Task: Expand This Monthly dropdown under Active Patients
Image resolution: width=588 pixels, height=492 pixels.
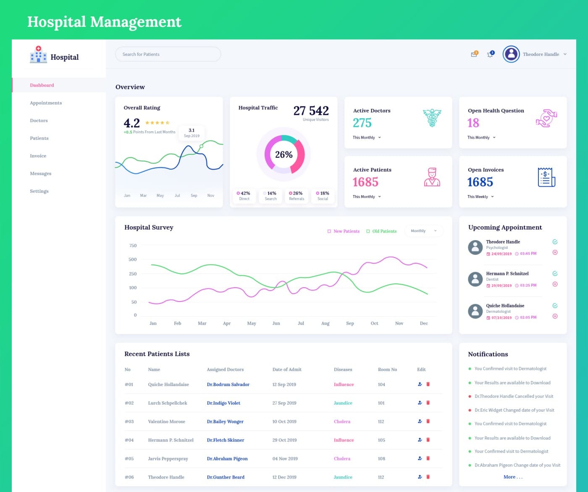Action: click(x=367, y=197)
